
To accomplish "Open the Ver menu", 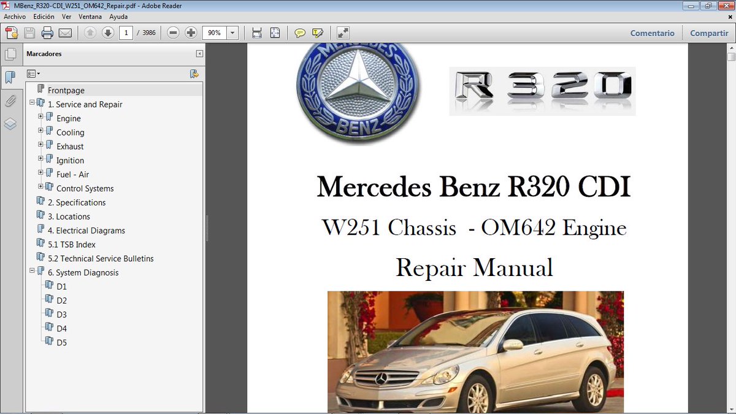I will click(x=66, y=17).
